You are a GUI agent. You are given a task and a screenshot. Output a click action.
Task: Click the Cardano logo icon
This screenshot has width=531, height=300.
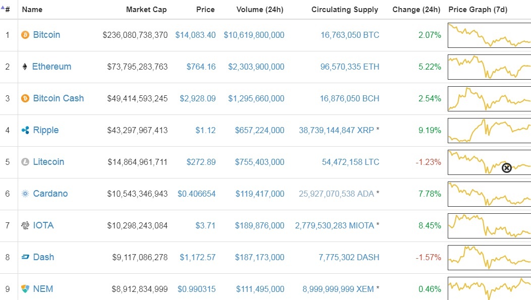tap(25, 194)
